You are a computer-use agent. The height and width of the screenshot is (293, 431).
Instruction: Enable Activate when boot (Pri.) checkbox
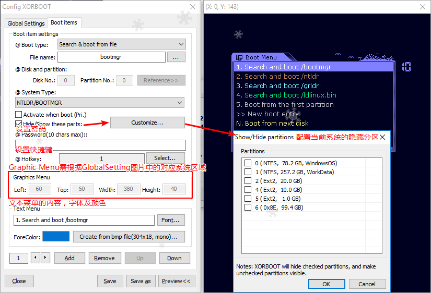pyautogui.click(x=18, y=114)
